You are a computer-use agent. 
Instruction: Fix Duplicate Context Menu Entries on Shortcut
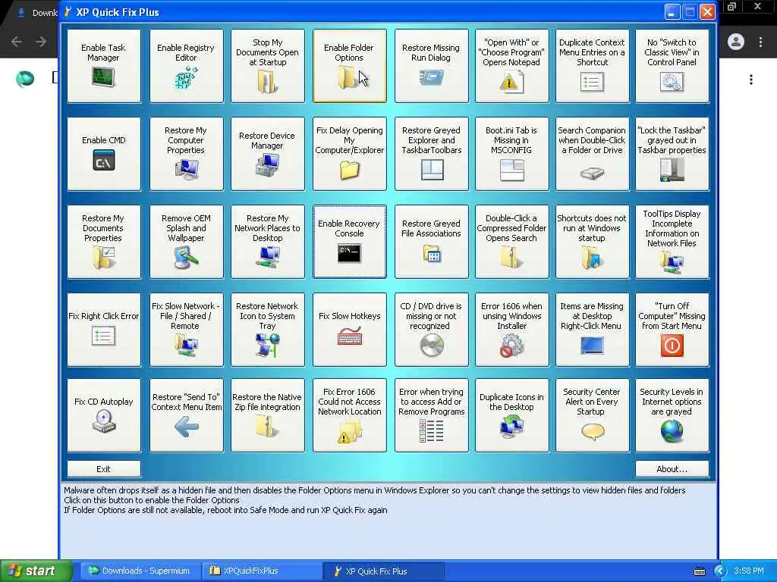[x=592, y=66]
